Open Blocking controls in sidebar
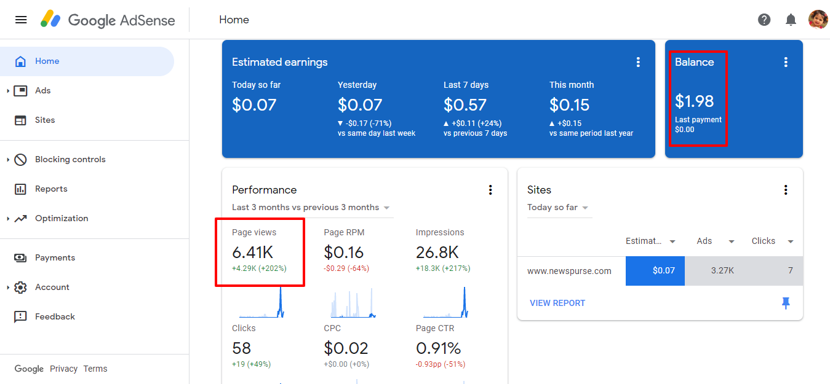Viewport: 830px width, 384px height. point(87,160)
